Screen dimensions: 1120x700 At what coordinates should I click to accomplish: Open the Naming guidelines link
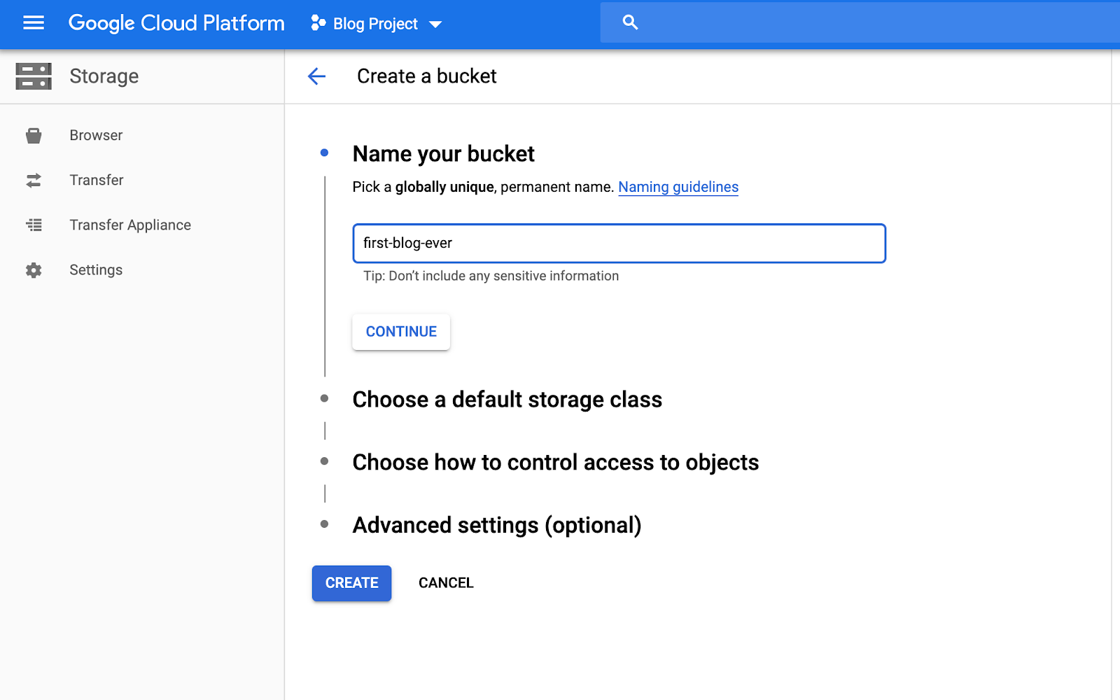coord(678,188)
